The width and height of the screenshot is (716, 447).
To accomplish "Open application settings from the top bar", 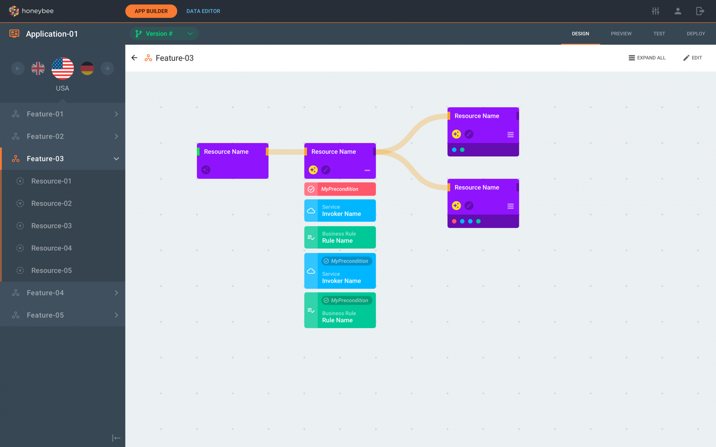I will [x=655, y=11].
